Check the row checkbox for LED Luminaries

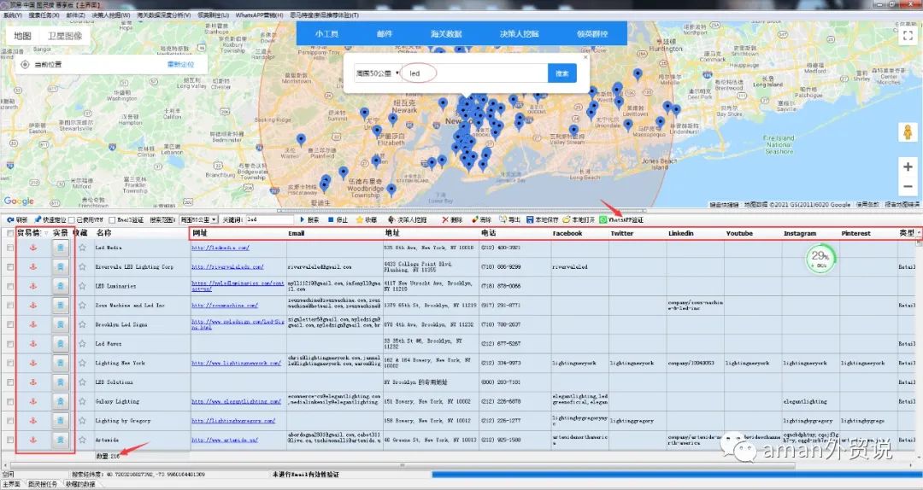point(10,286)
